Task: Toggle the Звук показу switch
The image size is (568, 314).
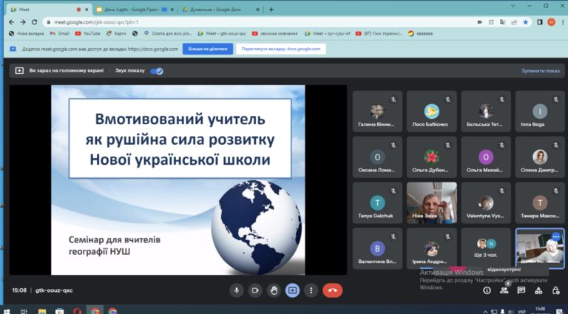Action: tap(157, 71)
